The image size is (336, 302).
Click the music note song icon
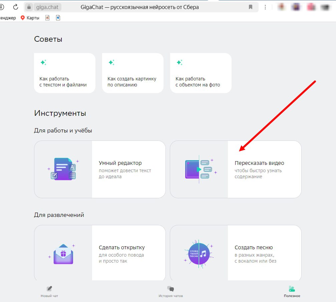(x=199, y=254)
